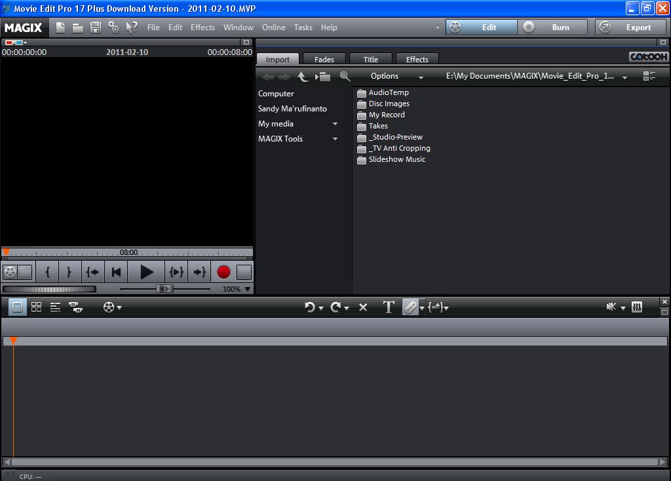Expand the My media dropdown

pyautogui.click(x=335, y=124)
